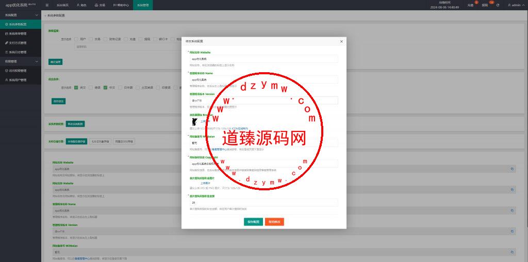Viewport: 528px width, 262px height.
Task: Focus the dialog Name input field
Action: coord(263,80)
